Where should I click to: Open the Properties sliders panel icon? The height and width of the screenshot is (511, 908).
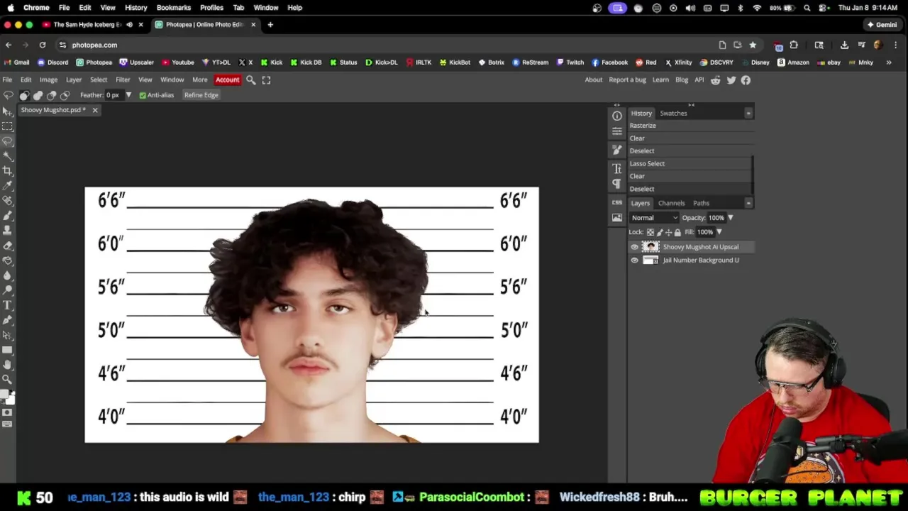(617, 131)
